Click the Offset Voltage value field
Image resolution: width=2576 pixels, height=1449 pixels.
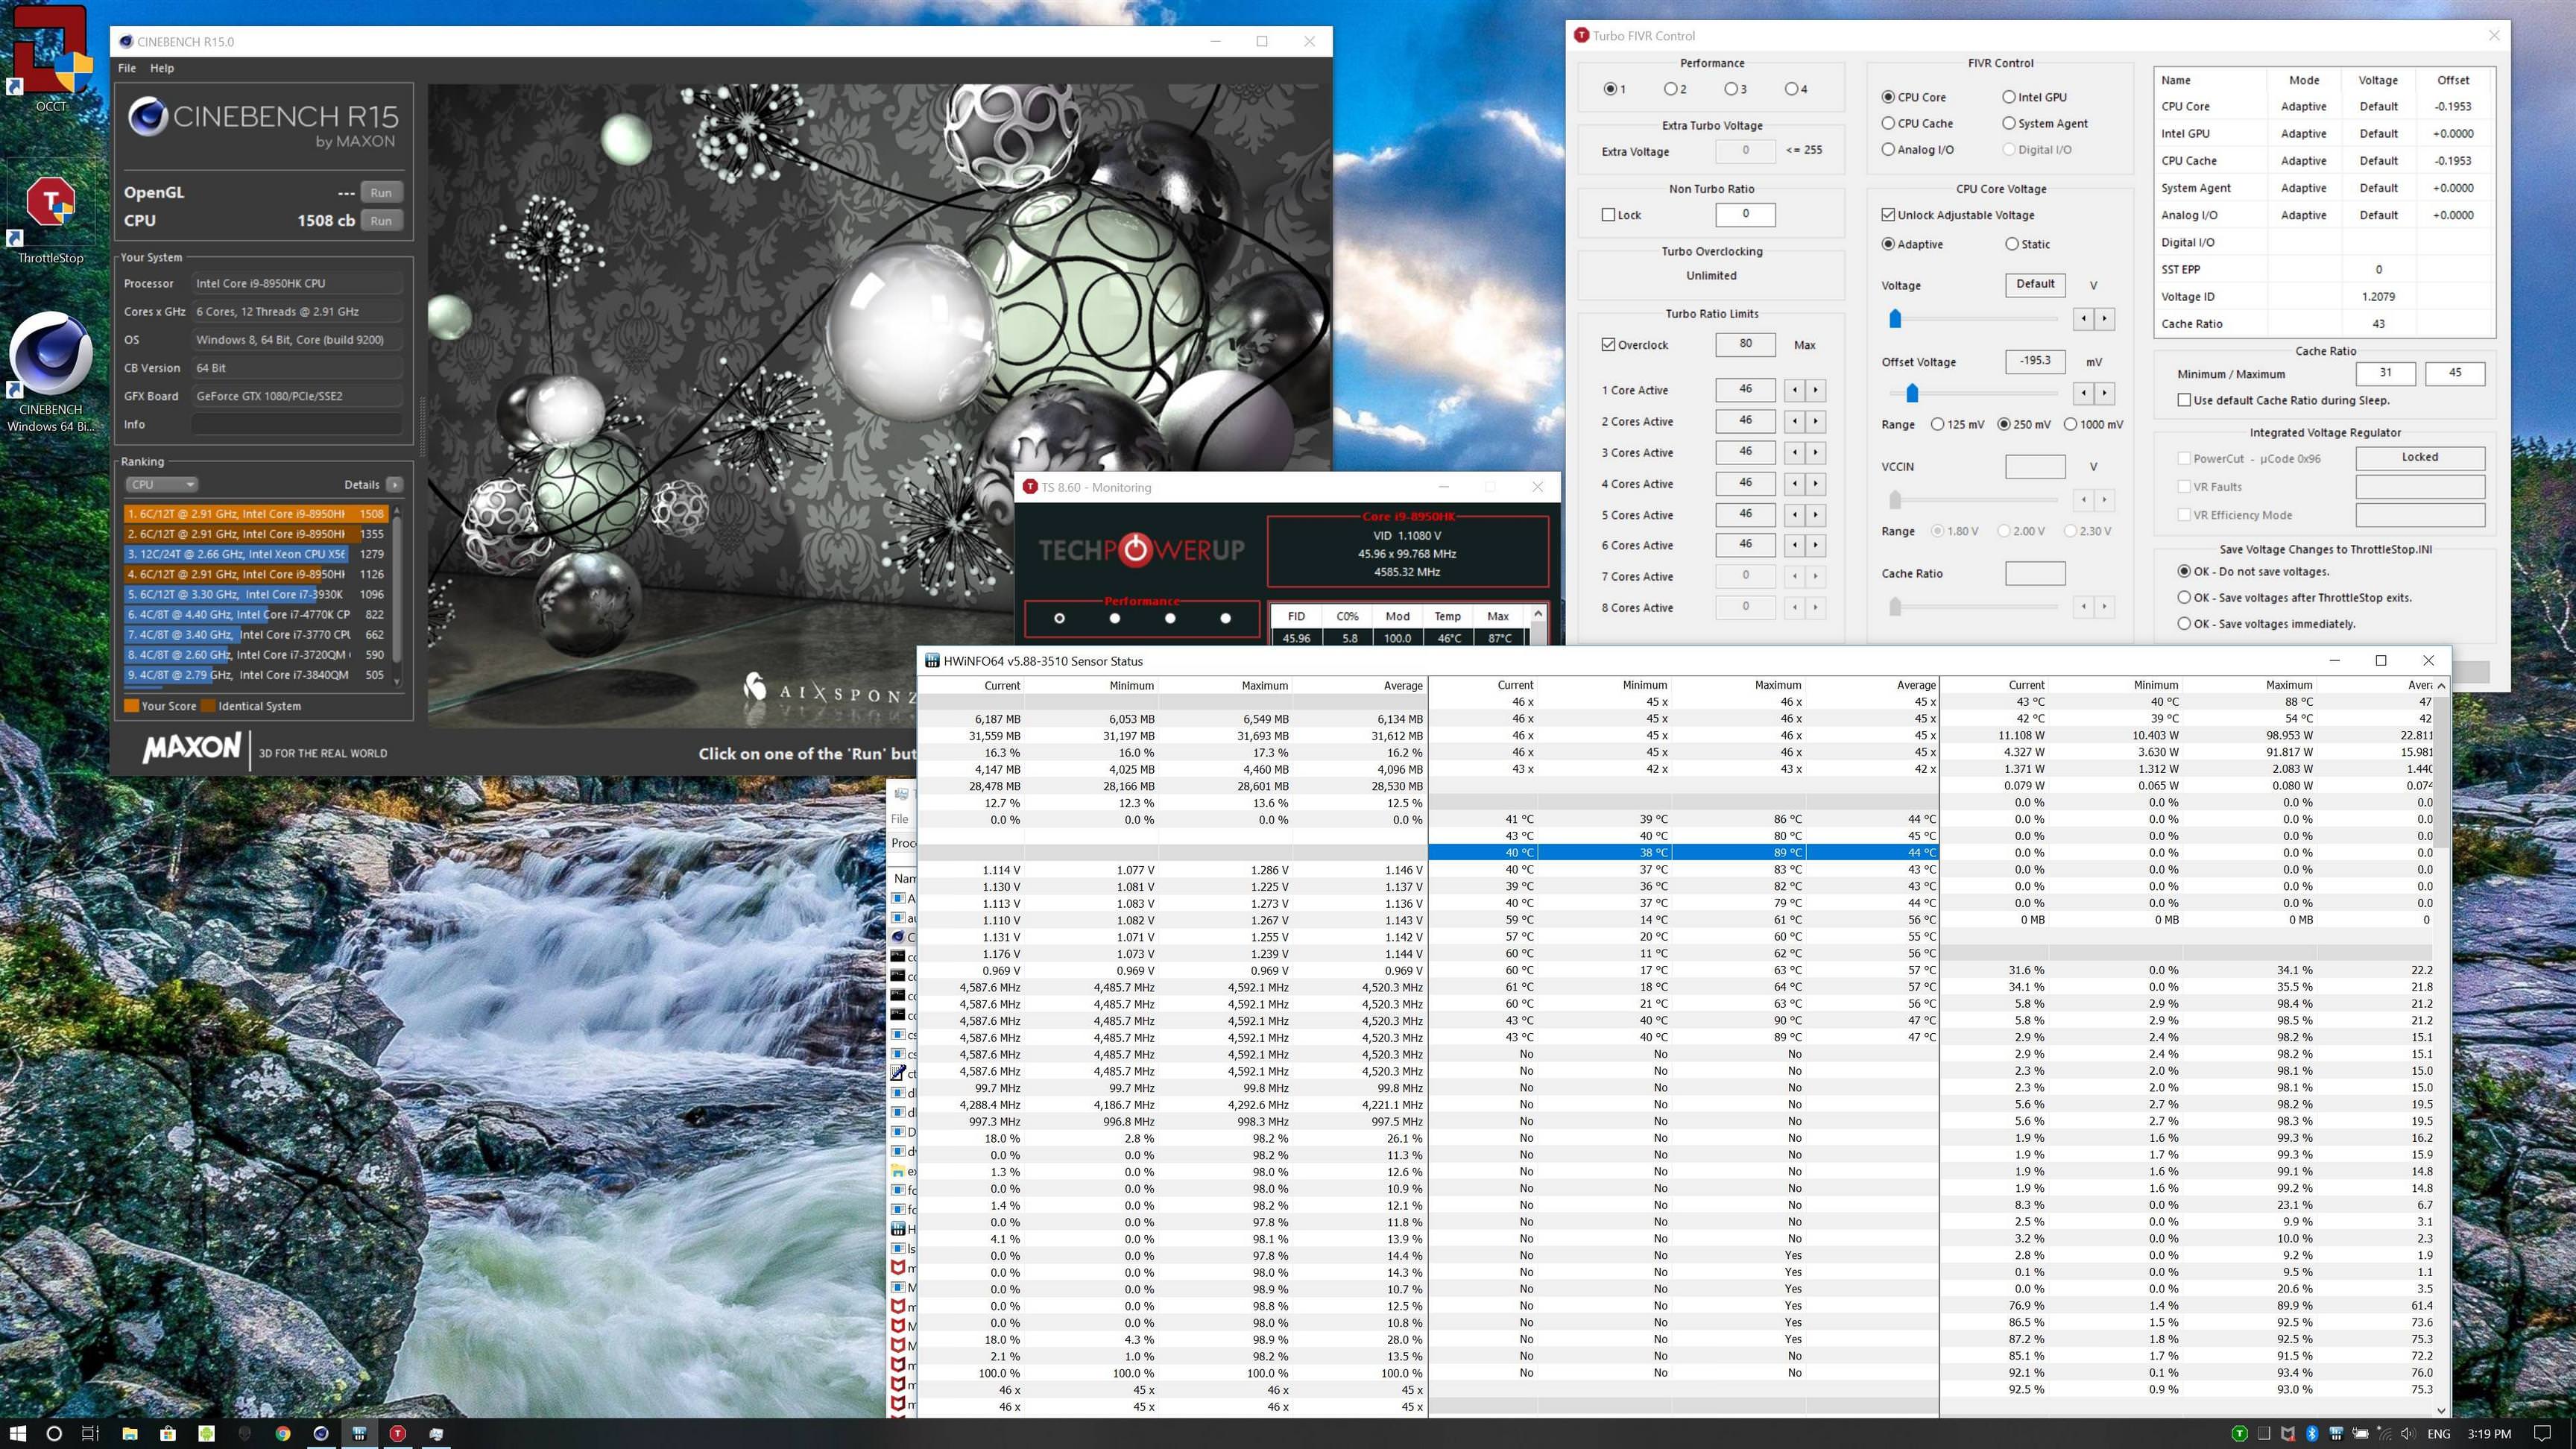[2035, 361]
